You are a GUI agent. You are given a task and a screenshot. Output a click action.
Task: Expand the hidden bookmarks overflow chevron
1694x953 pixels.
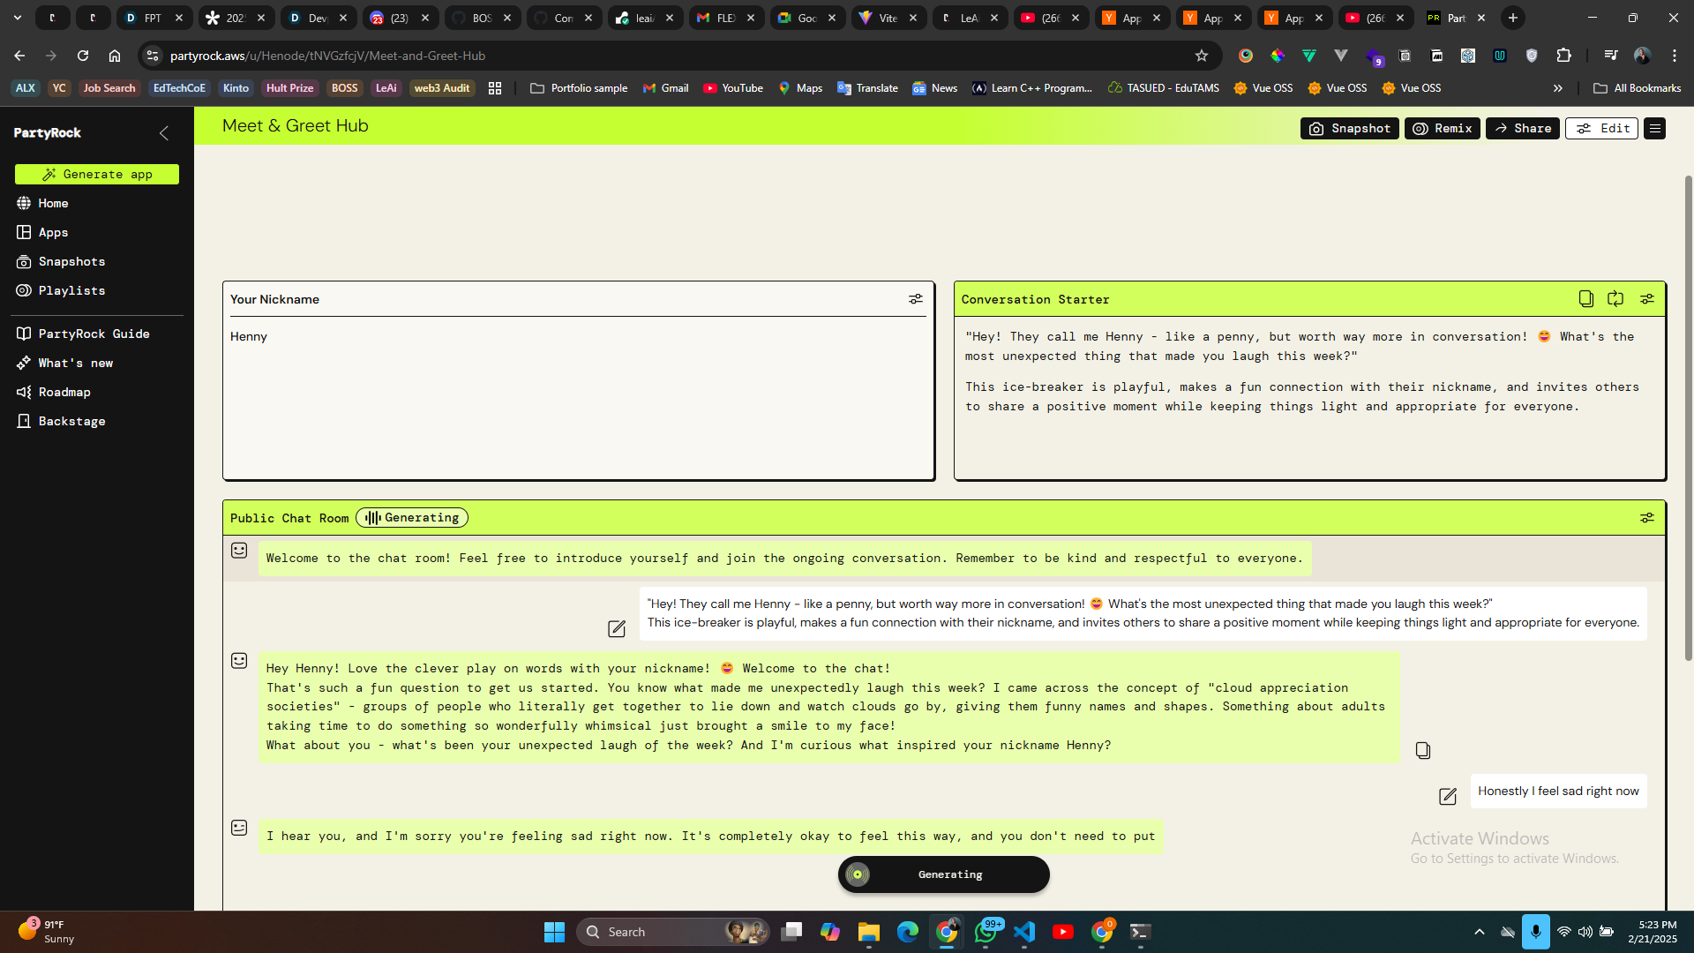click(x=1558, y=88)
